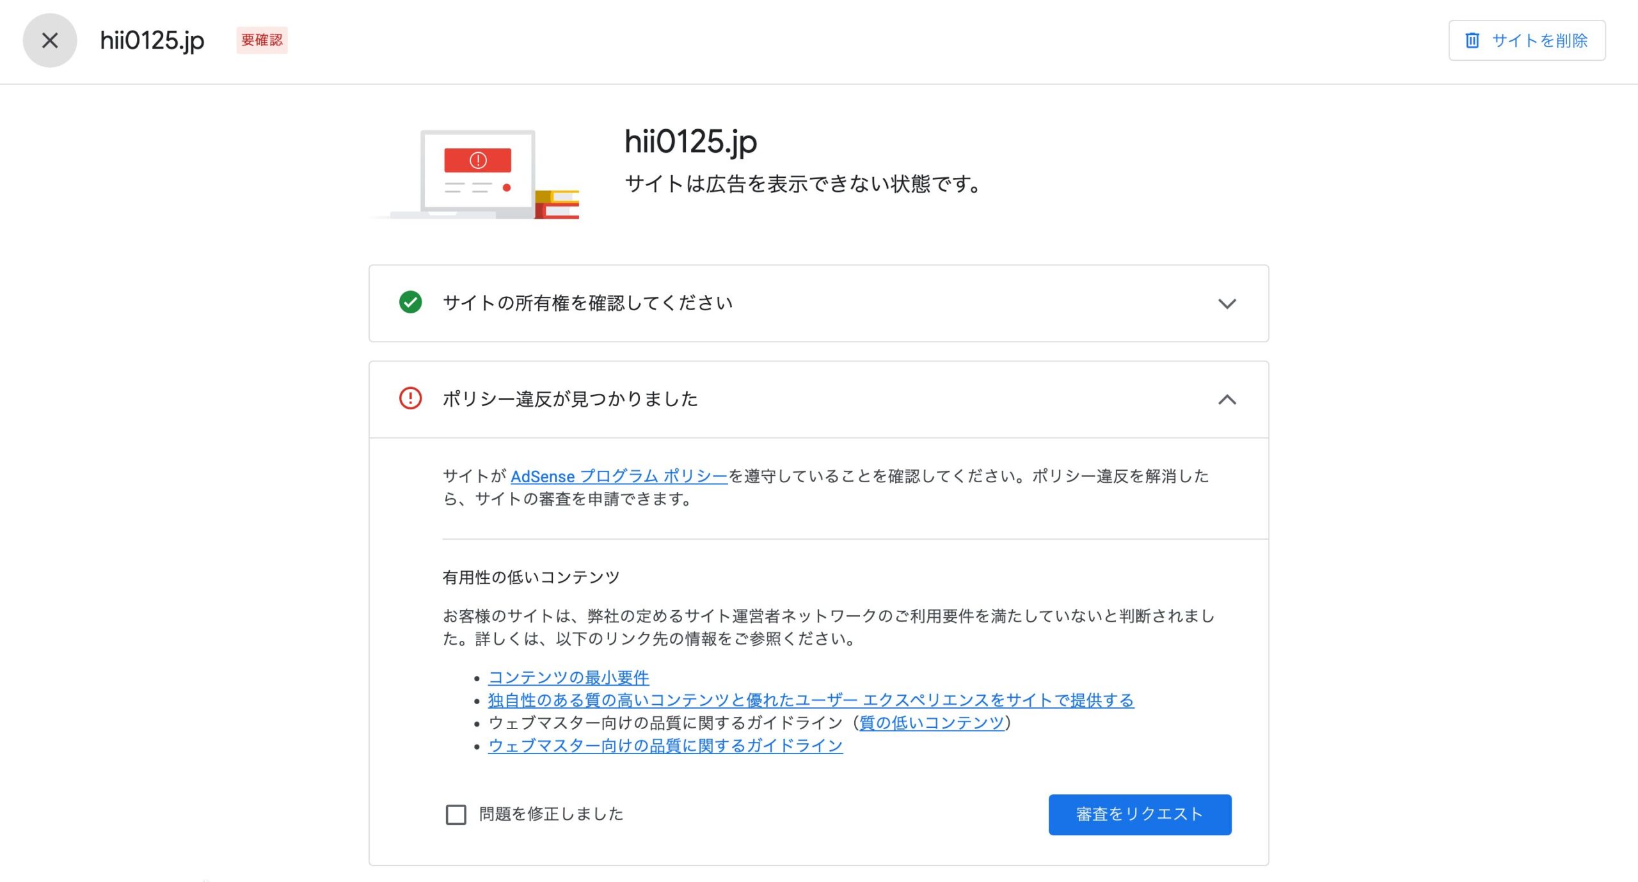Click the ポリシー違反が見つかりました title text
This screenshot has width=1638, height=882.
570,399
